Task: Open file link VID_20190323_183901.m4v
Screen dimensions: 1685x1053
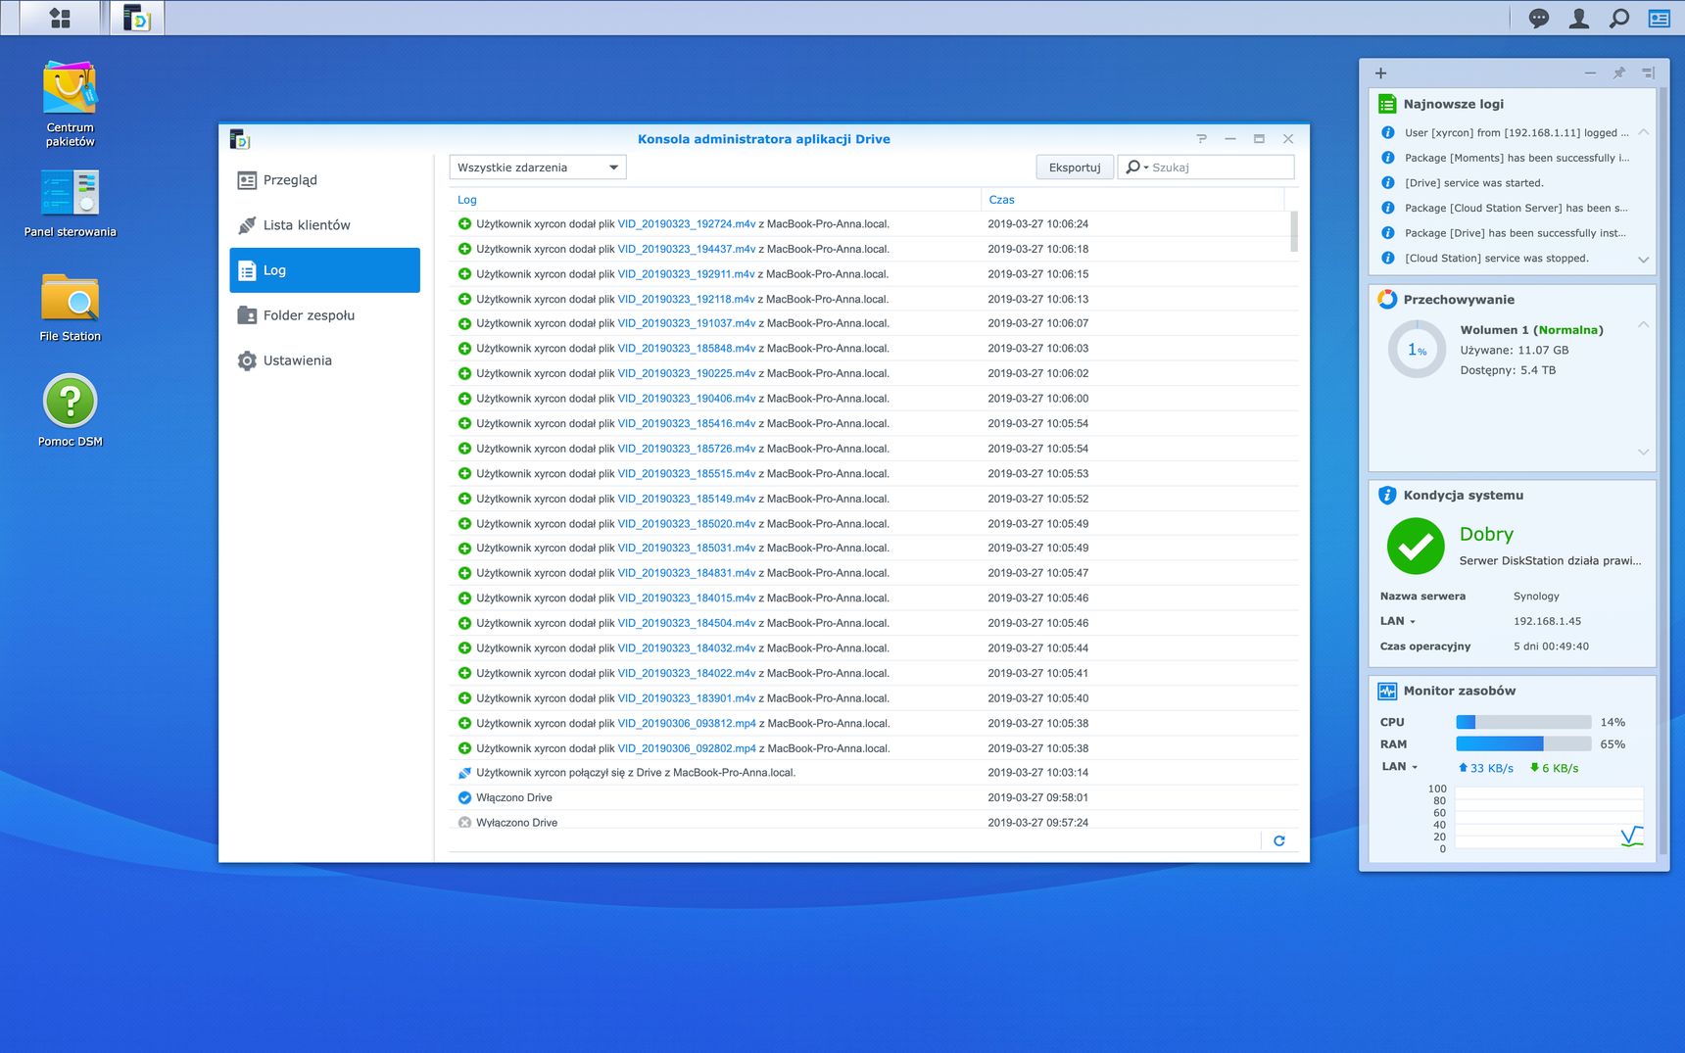Action: [x=687, y=698]
